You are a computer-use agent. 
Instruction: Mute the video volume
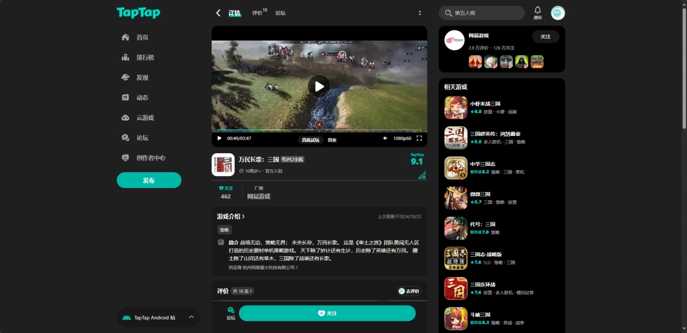385,138
